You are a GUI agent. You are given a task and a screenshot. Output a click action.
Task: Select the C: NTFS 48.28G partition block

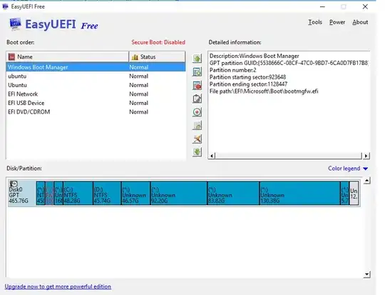(x=78, y=194)
